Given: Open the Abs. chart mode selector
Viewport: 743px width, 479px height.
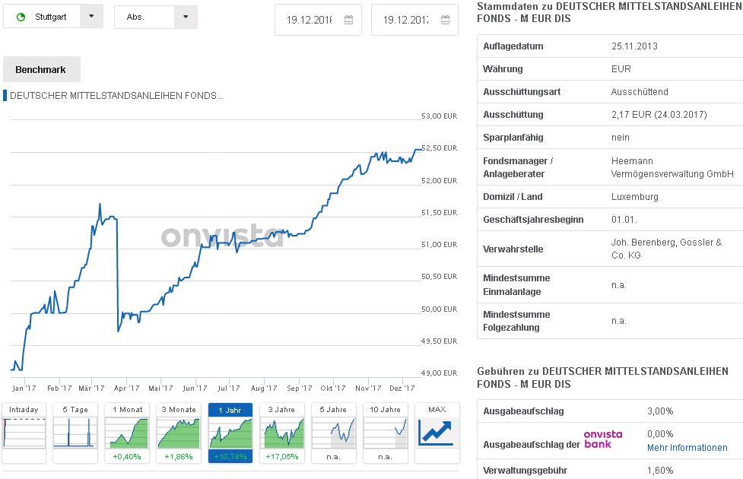Looking at the screenshot, I should pos(156,17).
